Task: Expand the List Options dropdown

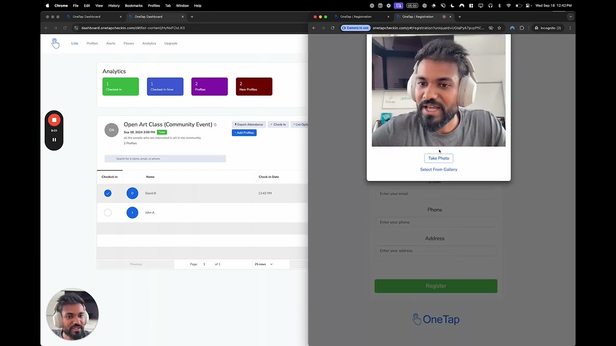Action: (x=300, y=124)
